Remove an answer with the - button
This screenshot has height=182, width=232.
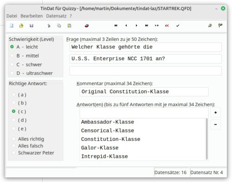pyautogui.click(x=215, y=124)
